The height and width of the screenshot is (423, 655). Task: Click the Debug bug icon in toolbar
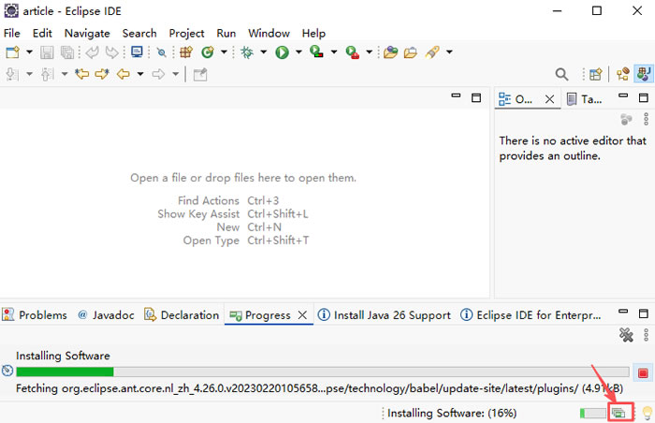coord(247,52)
